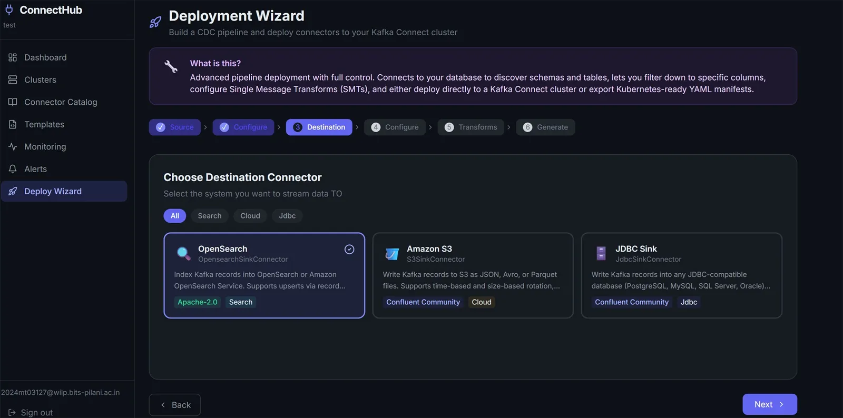This screenshot has width=843, height=418.
Task: Jump to Transforms step 5
Action: (471, 127)
